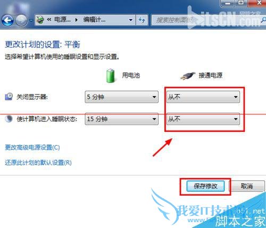Open plugged-in sleep 从不 dropdown
The image size is (266, 228).
coord(203,119)
